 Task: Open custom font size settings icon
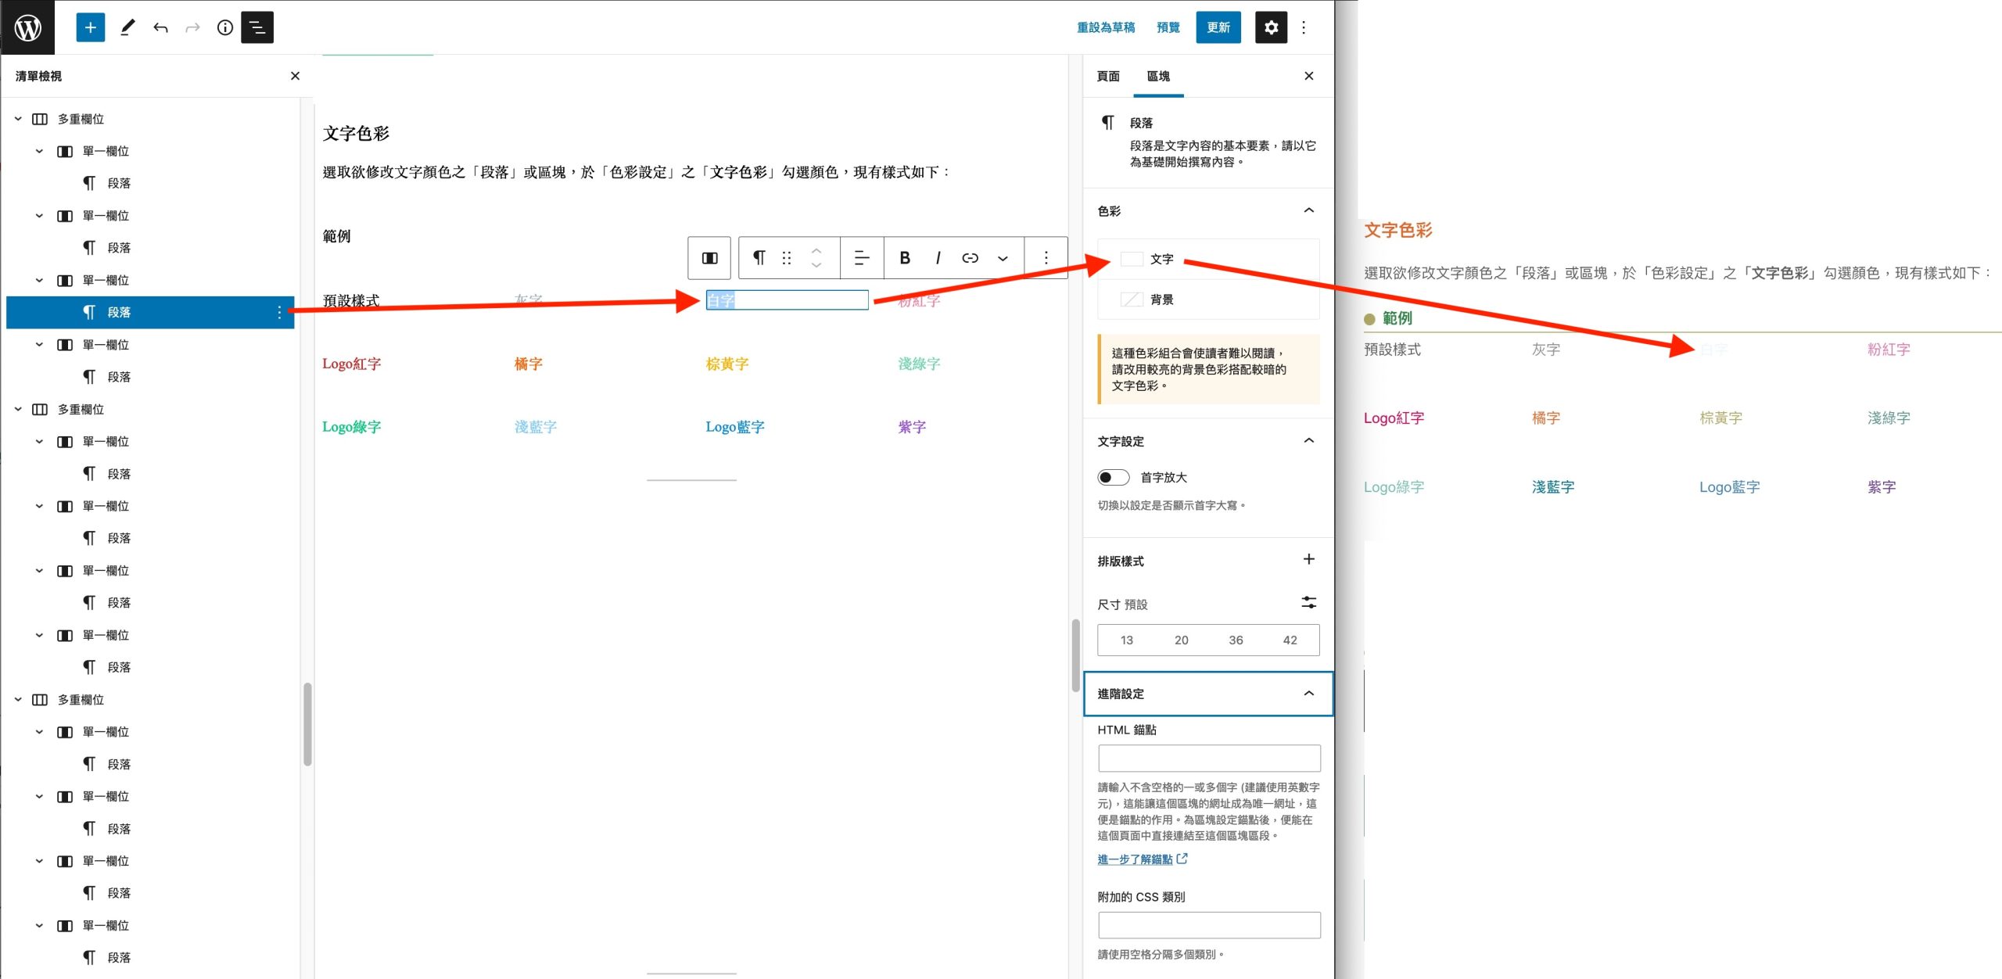1309,602
